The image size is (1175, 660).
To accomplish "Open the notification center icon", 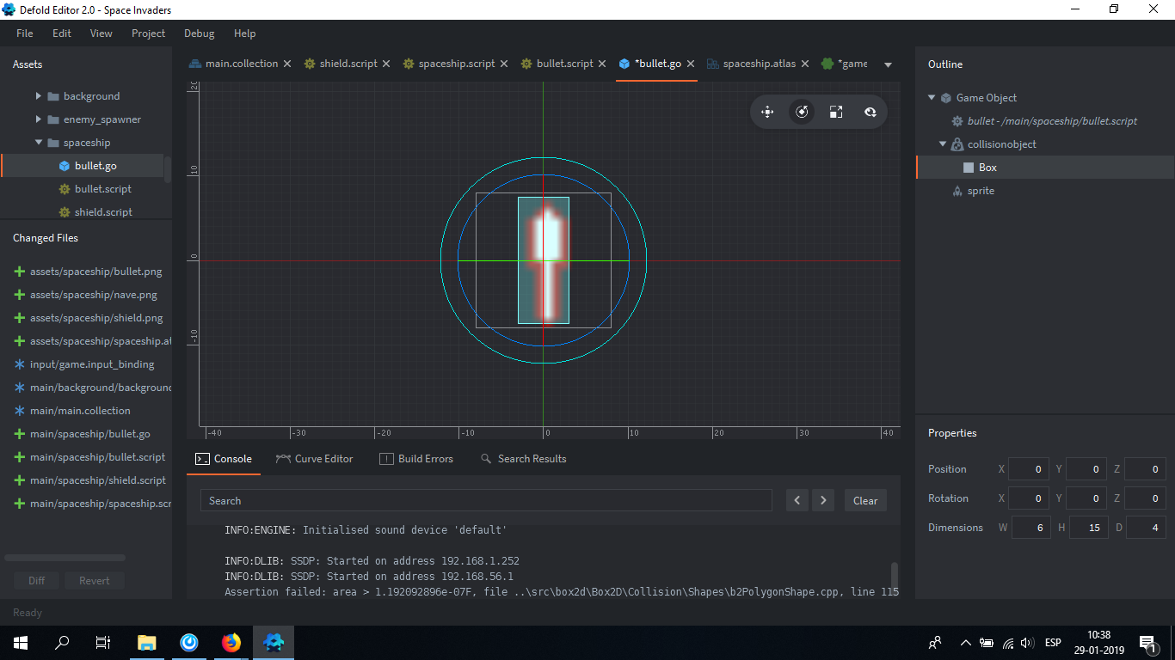I will coord(1147,642).
